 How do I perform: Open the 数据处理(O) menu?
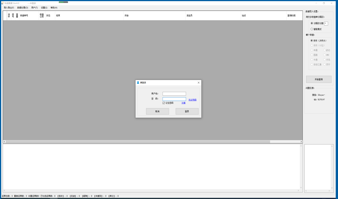click(x=23, y=8)
